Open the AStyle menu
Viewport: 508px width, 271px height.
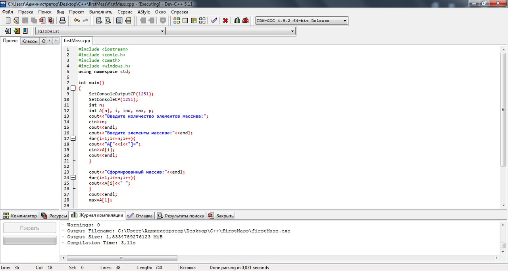coord(144,12)
